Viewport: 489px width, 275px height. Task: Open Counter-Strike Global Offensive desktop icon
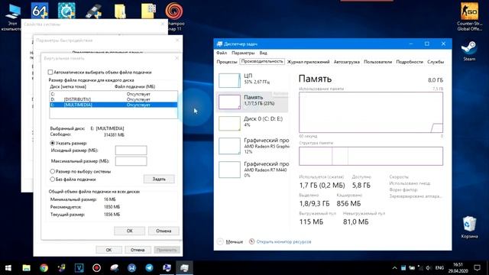[469, 16]
